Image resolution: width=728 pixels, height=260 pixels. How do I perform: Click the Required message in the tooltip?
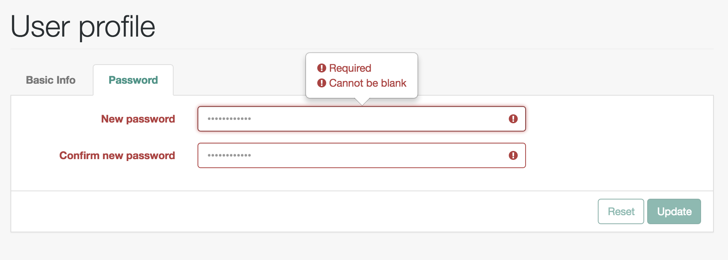350,68
